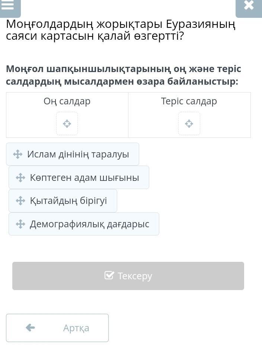Go back with Артқа button
Image resolution: width=262 pixels, height=345 pixels.
pyautogui.click(x=57, y=328)
